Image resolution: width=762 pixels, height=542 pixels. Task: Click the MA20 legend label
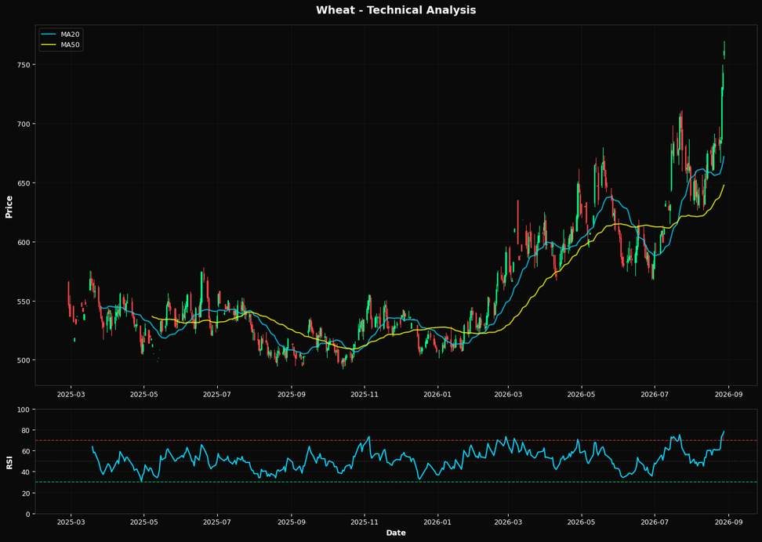pos(70,34)
